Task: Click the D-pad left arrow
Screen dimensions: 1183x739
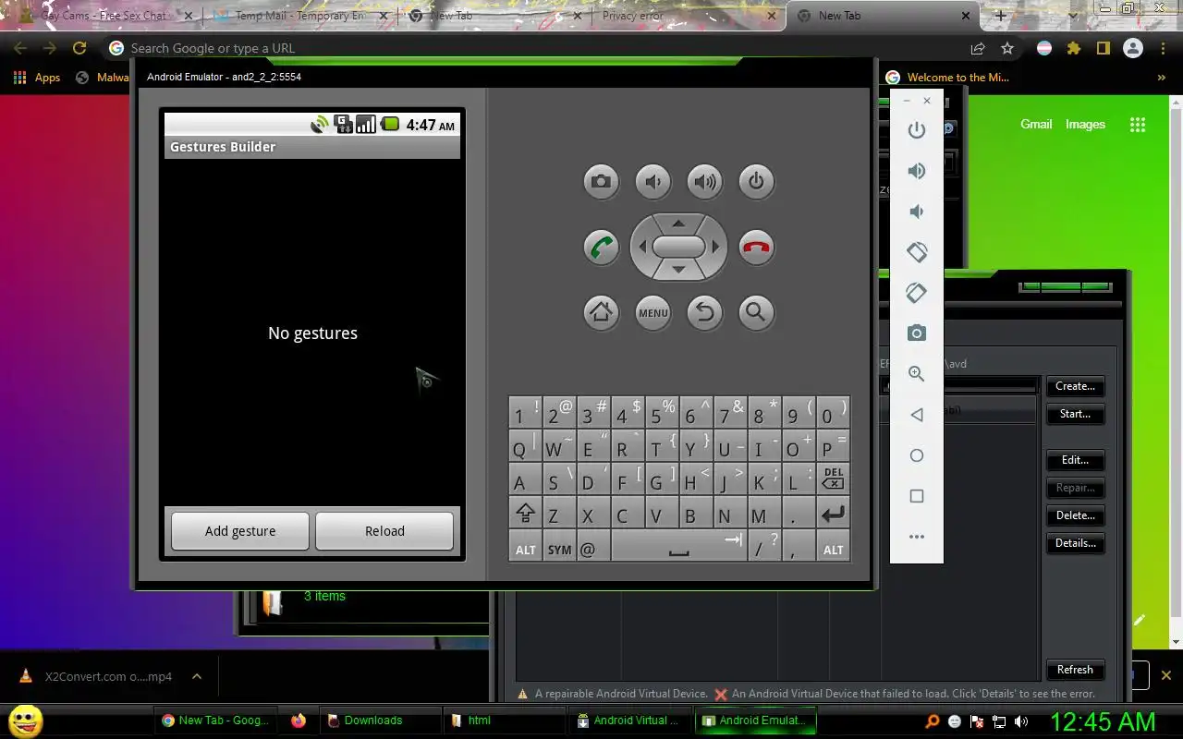Action: click(641, 247)
